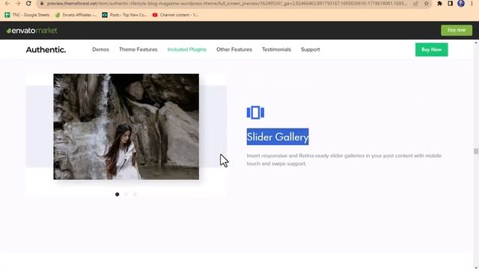
Task: Open the Support menu item
Action: click(x=311, y=49)
